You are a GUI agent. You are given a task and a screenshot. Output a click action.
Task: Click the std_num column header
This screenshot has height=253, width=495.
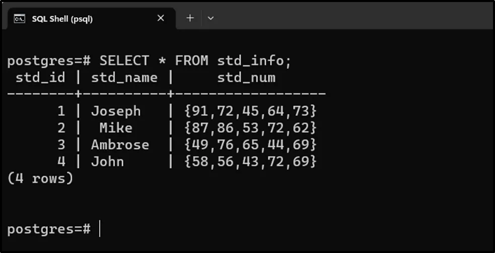[x=246, y=78]
